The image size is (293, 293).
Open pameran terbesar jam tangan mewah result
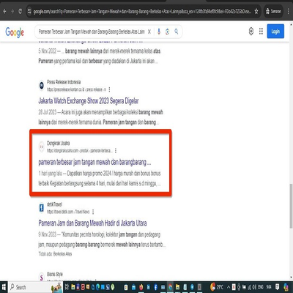94,162
